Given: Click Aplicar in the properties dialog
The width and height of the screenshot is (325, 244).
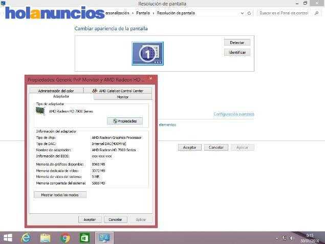Looking at the screenshot, I should click(x=141, y=219).
